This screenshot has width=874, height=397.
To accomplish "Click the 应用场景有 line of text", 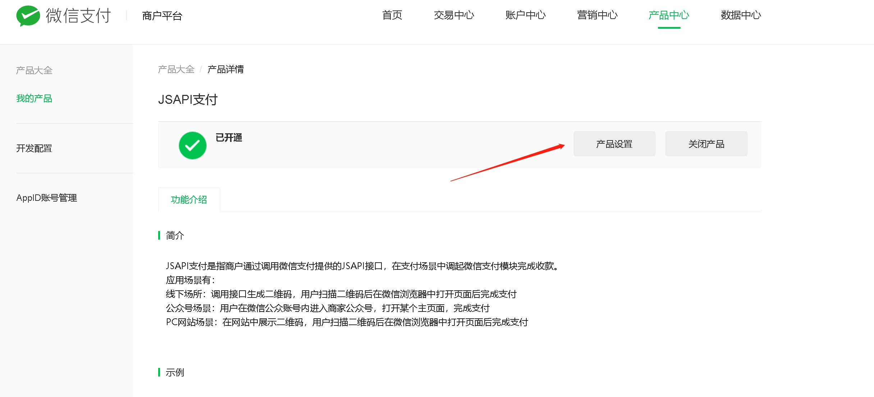I will (x=191, y=280).
